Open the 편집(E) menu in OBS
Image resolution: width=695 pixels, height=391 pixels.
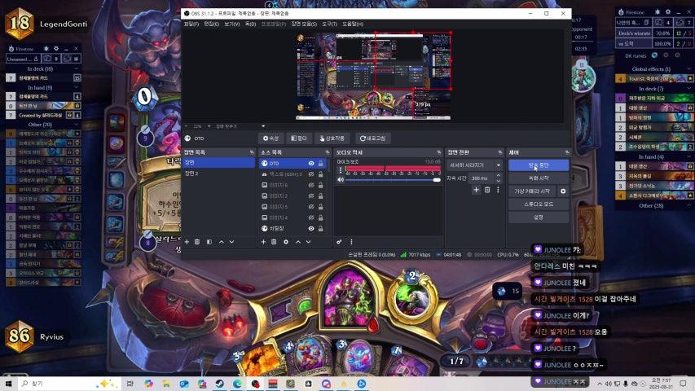click(x=211, y=24)
